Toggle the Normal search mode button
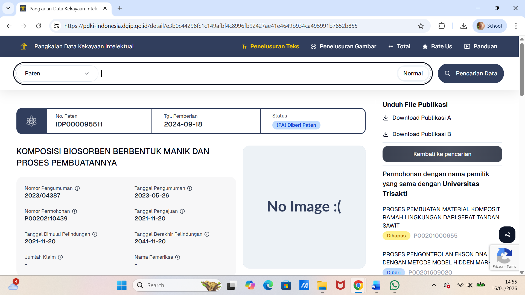 (x=413, y=73)
